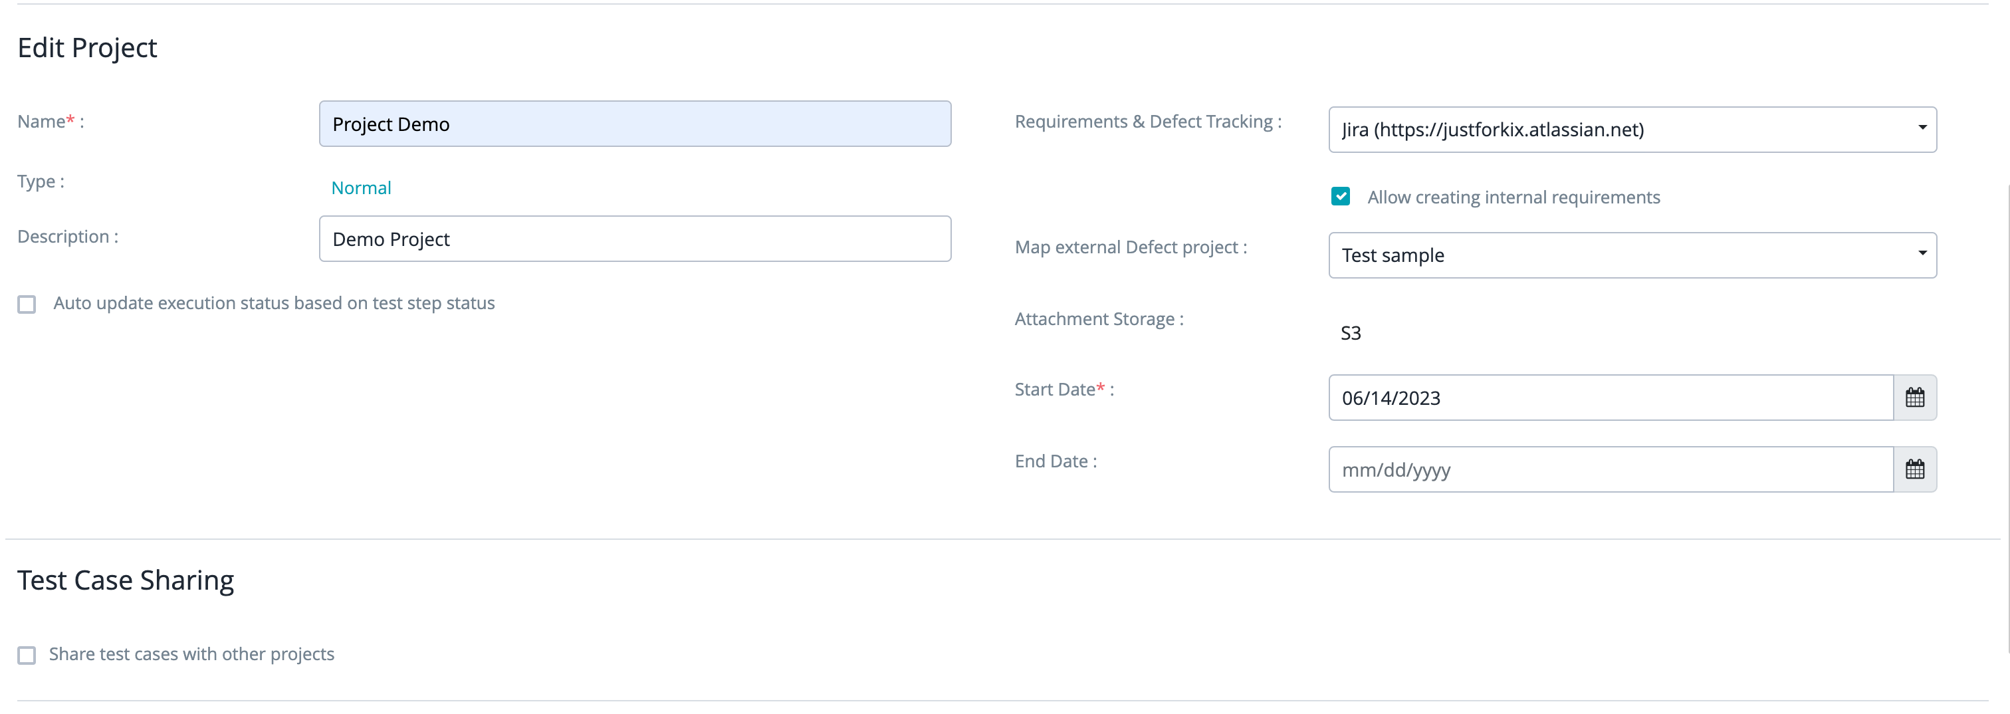The width and height of the screenshot is (2010, 714).
Task: Click the Edit Project heading
Action: point(87,49)
